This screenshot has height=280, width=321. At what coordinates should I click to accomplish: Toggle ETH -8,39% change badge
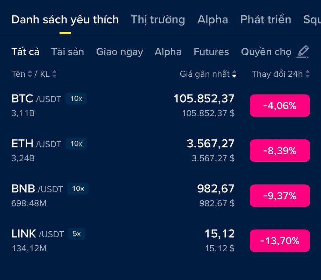pos(280,150)
